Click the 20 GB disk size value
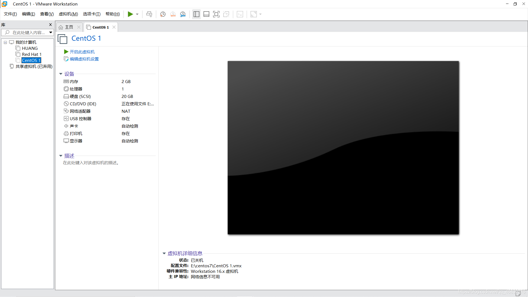Image resolution: width=528 pixels, height=297 pixels. click(x=127, y=97)
